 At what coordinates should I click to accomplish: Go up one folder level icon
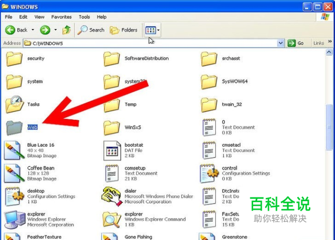coord(66,30)
